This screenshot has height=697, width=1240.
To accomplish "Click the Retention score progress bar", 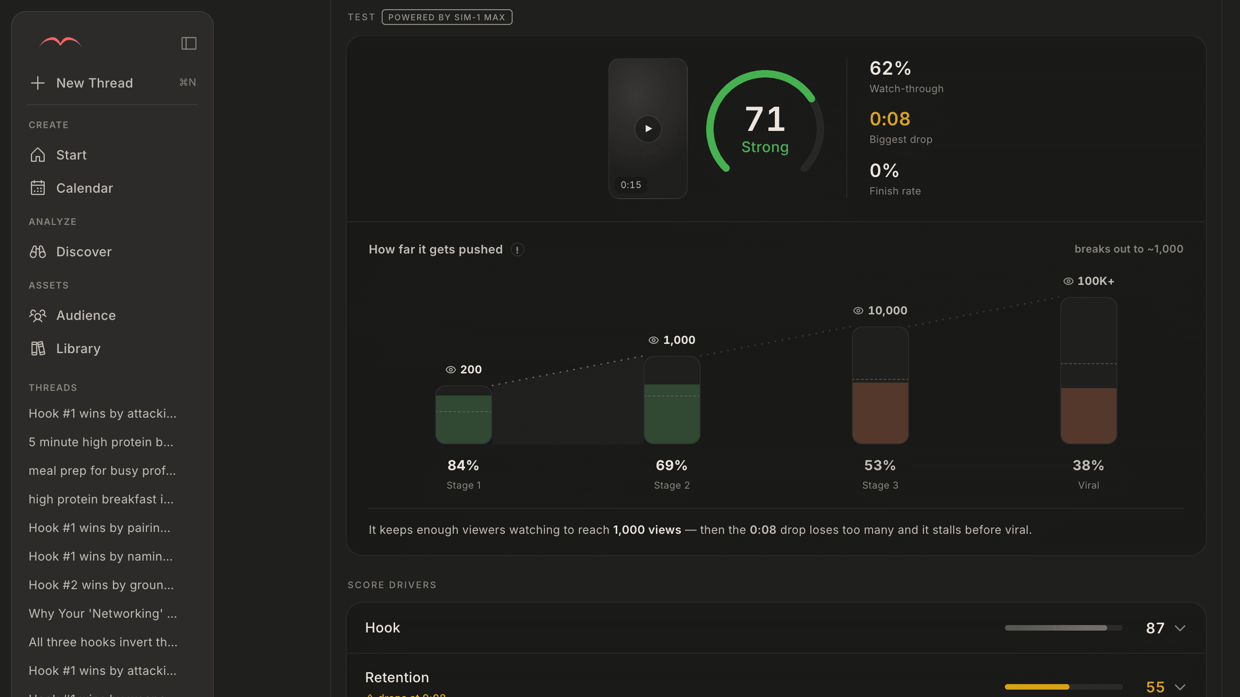I will (1063, 687).
